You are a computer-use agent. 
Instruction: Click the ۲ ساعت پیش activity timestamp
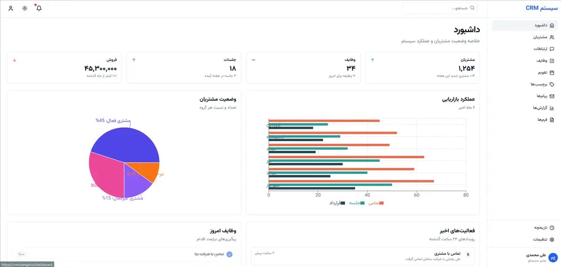pos(265,253)
